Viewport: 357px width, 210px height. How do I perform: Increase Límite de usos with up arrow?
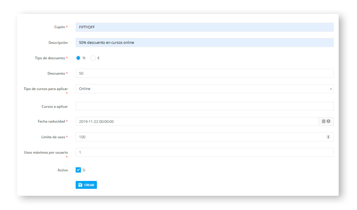click(328, 136)
